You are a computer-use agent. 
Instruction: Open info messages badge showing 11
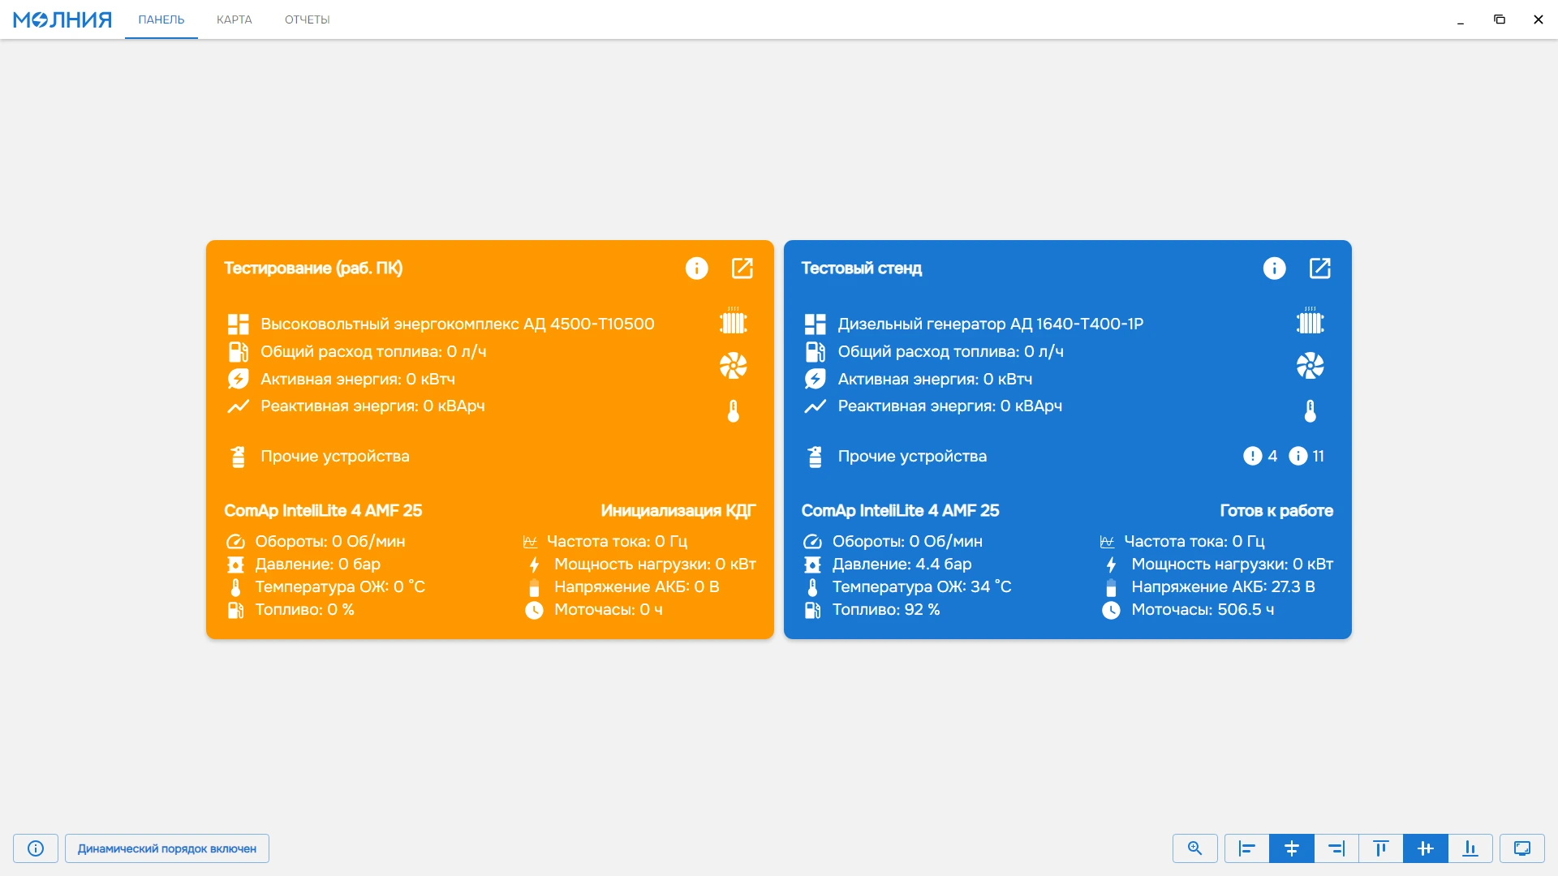pos(1306,456)
